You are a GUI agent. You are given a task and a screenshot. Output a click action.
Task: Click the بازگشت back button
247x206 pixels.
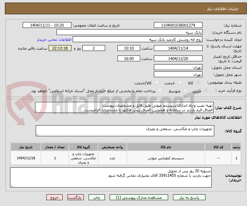[x=76, y=197]
